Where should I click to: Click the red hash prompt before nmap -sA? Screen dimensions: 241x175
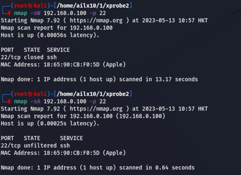click(9, 101)
